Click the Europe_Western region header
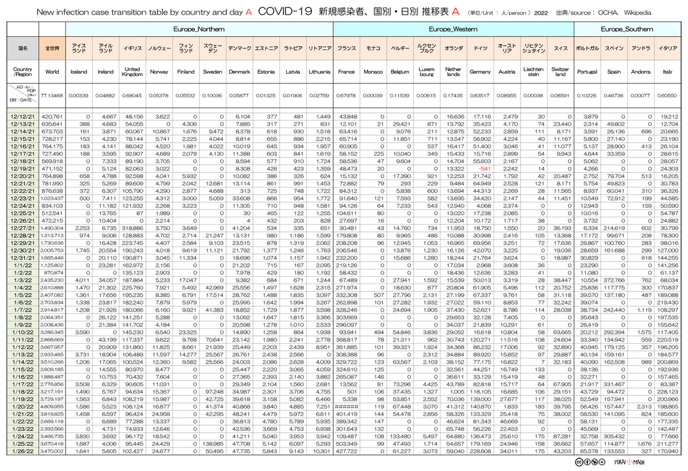This screenshot has height=471, width=688. pyautogui.click(x=454, y=29)
